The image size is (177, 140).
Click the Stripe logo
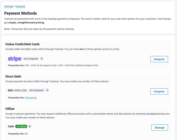pos(15,59)
